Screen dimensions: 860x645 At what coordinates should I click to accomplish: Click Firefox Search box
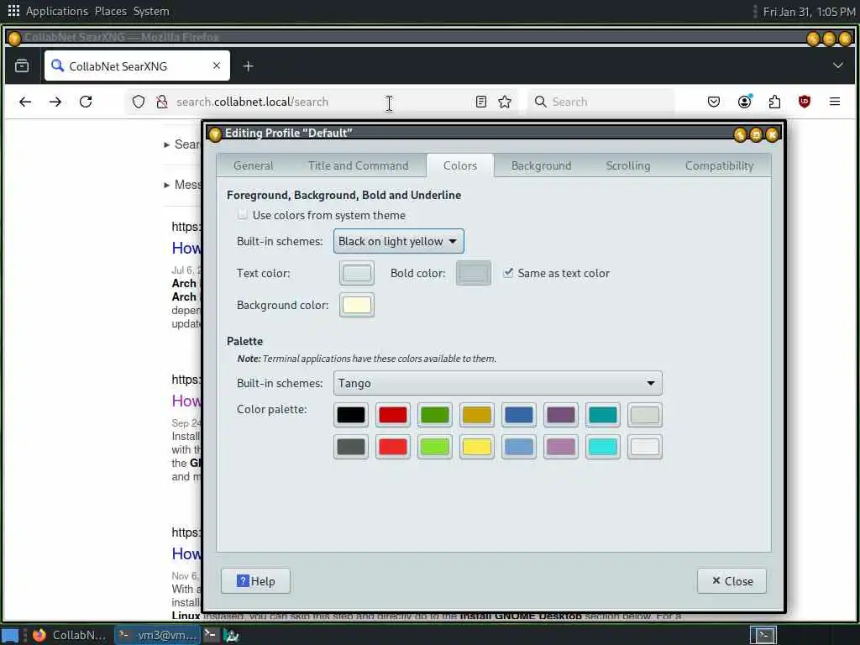click(601, 102)
